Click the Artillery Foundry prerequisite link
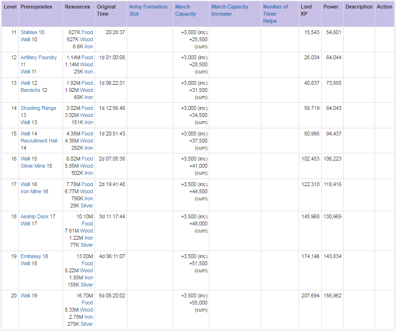The image size is (396, 331). click(38, 57)
